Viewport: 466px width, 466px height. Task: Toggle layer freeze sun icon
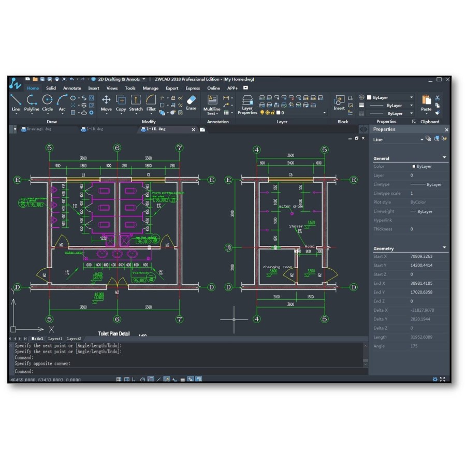click(268, 113)
